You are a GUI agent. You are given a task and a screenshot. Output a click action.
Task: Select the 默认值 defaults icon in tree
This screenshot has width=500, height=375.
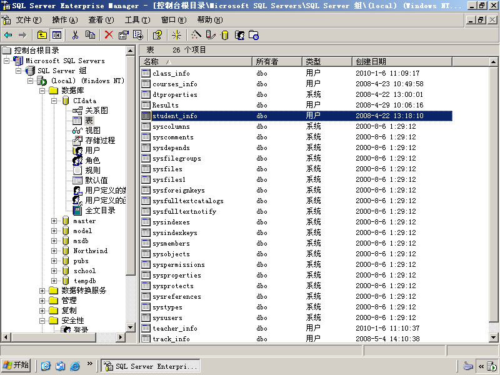77,181
